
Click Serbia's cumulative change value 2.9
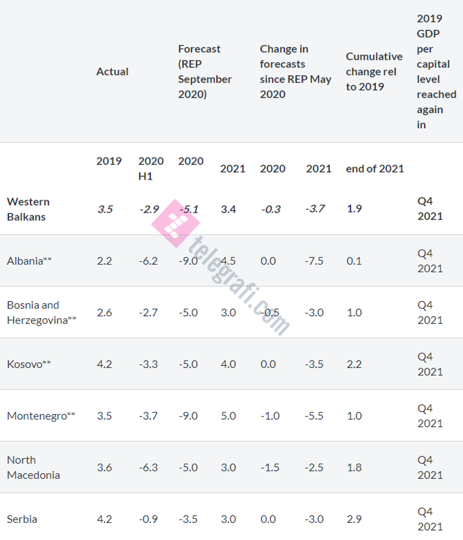354,519
